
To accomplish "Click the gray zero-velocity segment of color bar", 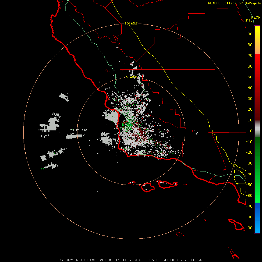I will coord(257,129).
